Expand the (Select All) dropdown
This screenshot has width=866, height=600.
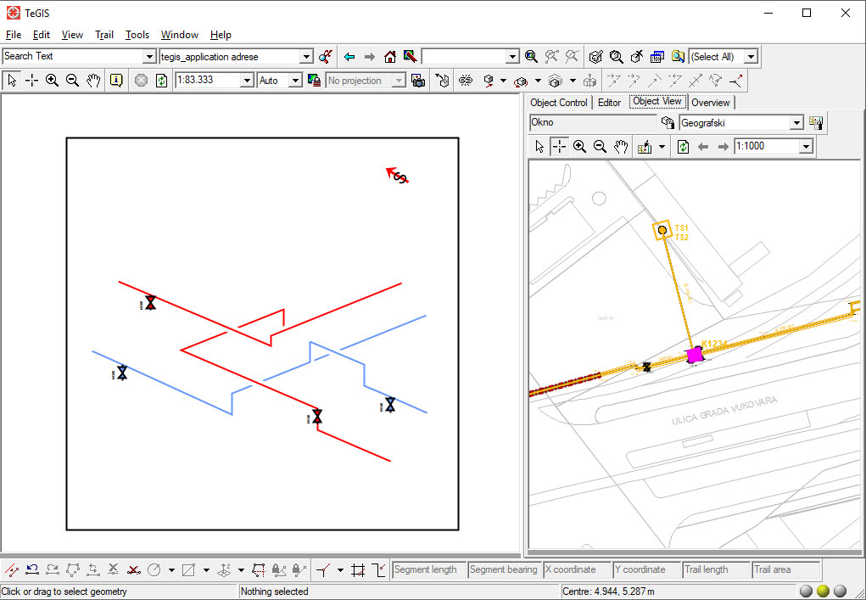point(751,57)
